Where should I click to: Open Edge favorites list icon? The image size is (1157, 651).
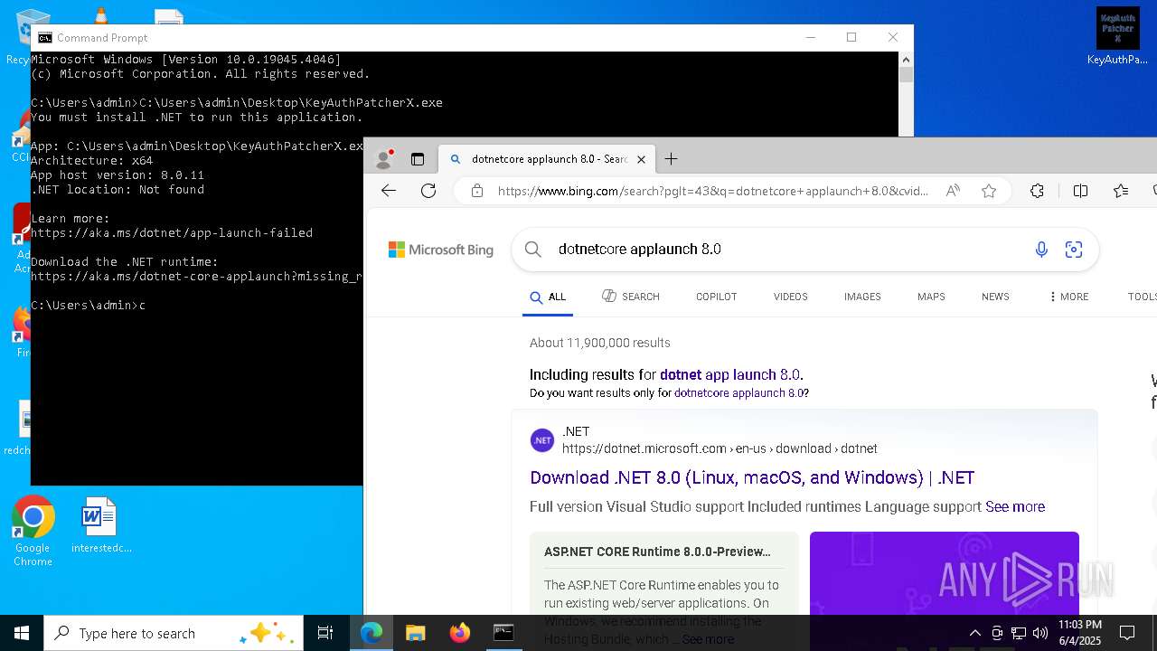1121,191
